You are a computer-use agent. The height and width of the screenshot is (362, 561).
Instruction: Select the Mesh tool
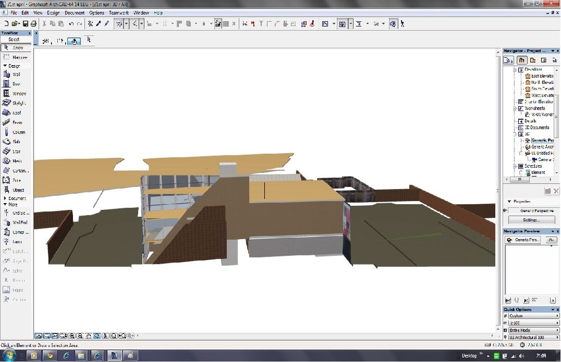tap(15, 161)
